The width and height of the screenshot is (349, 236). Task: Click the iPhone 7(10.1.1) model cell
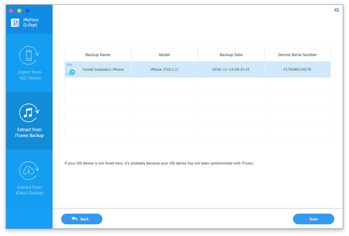(x=164, y=70)
